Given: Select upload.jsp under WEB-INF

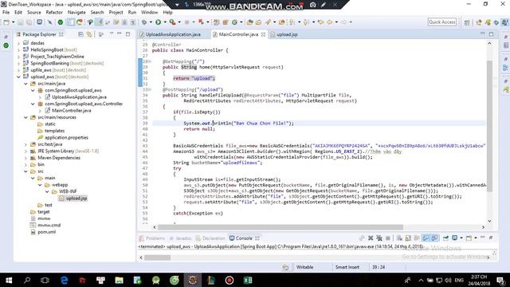Looking at the screenshot, I should click(76, 199).
